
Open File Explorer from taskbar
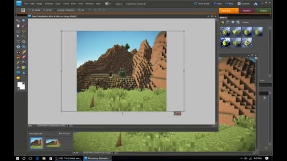pyautogui.click(x=44, y=158)
